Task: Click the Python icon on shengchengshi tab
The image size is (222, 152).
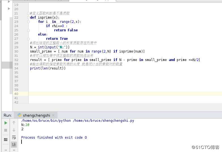Action: coord(19,115)
